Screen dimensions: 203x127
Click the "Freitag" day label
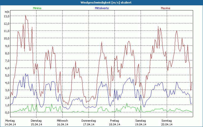coord(114,121)
